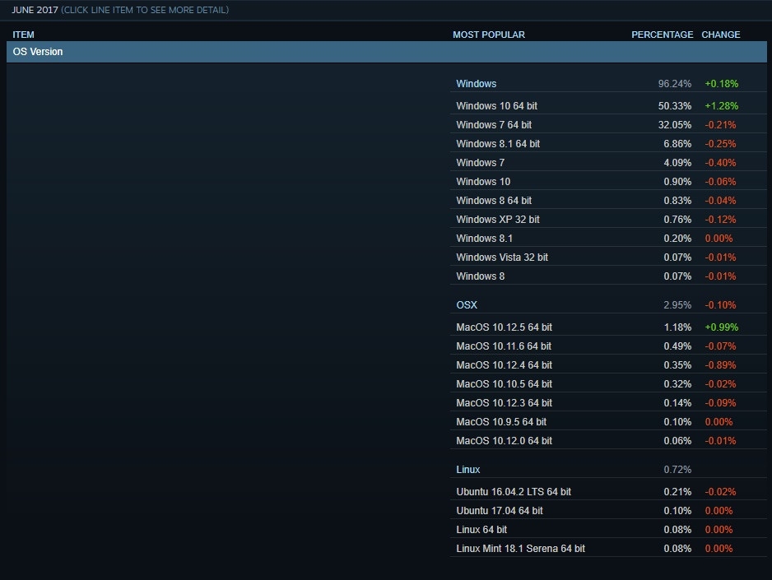Select the Linux 64 bit entry

(x=608, y=529)
